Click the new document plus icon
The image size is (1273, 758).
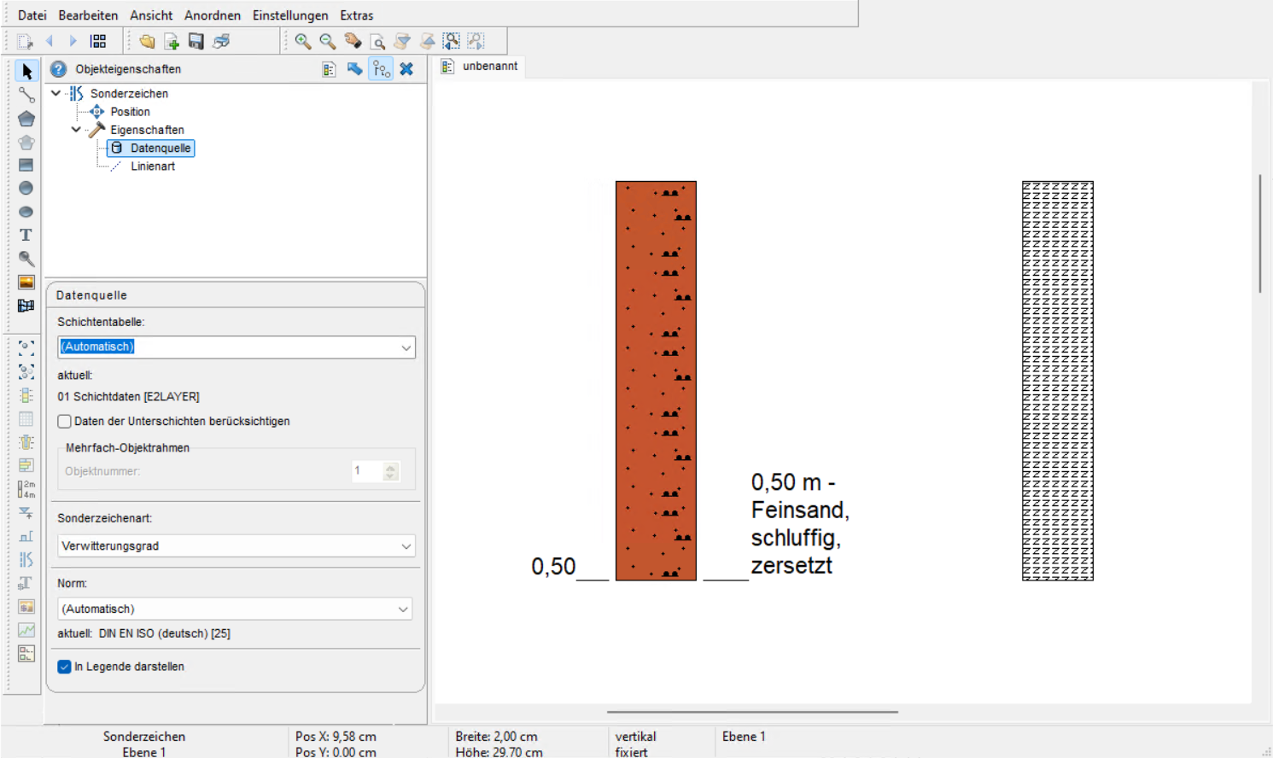click(x=172, y=41)
